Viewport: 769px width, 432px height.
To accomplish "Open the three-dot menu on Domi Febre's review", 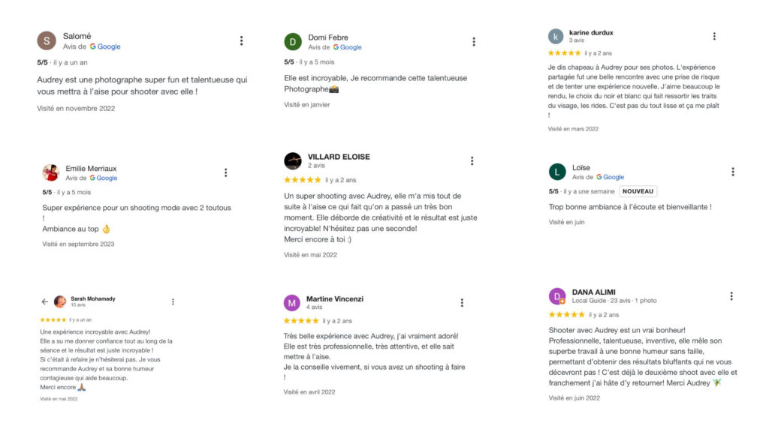I will 474,42.
